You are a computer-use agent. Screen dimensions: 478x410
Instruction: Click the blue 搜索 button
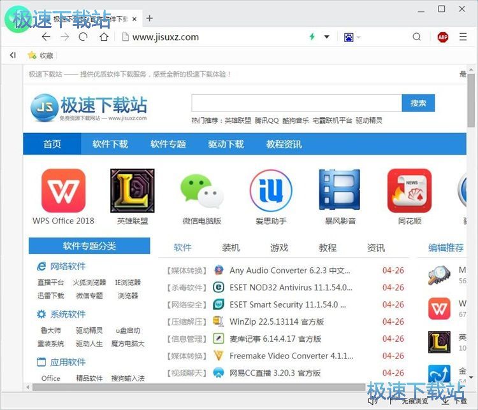[418, 103]
